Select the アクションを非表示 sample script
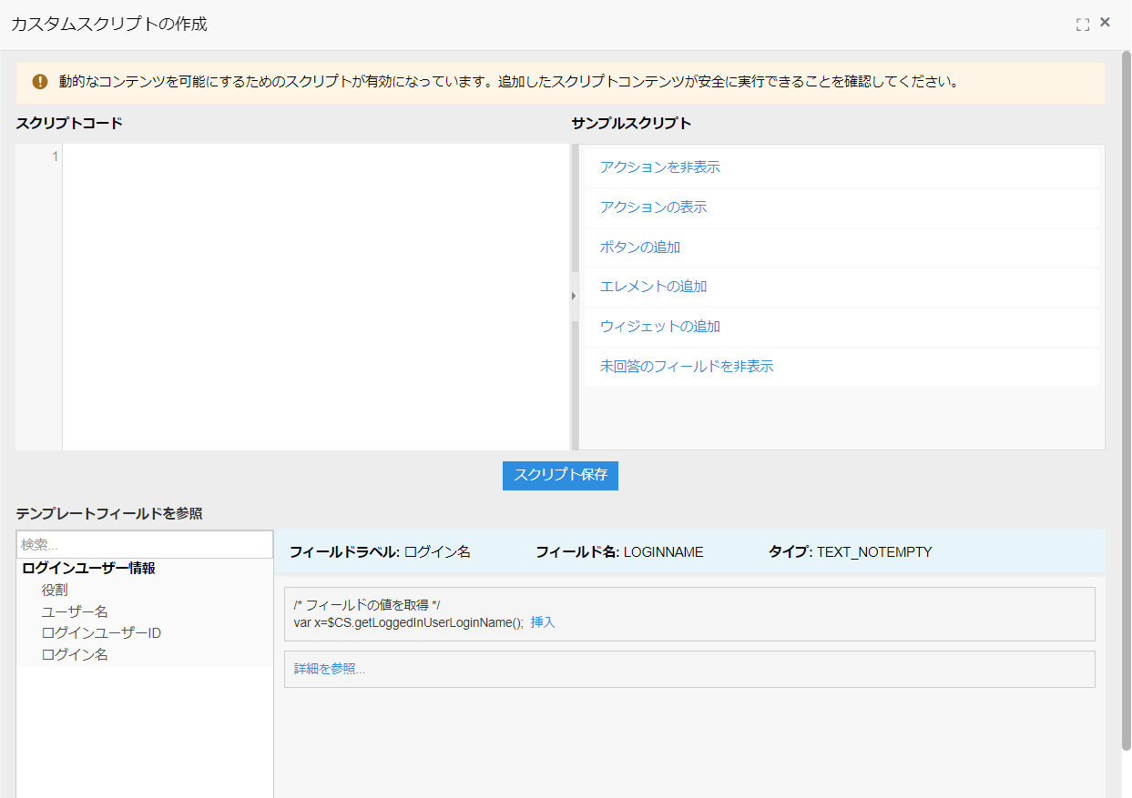The width and height of the screenshot is (1132, 798). point(659,167)
